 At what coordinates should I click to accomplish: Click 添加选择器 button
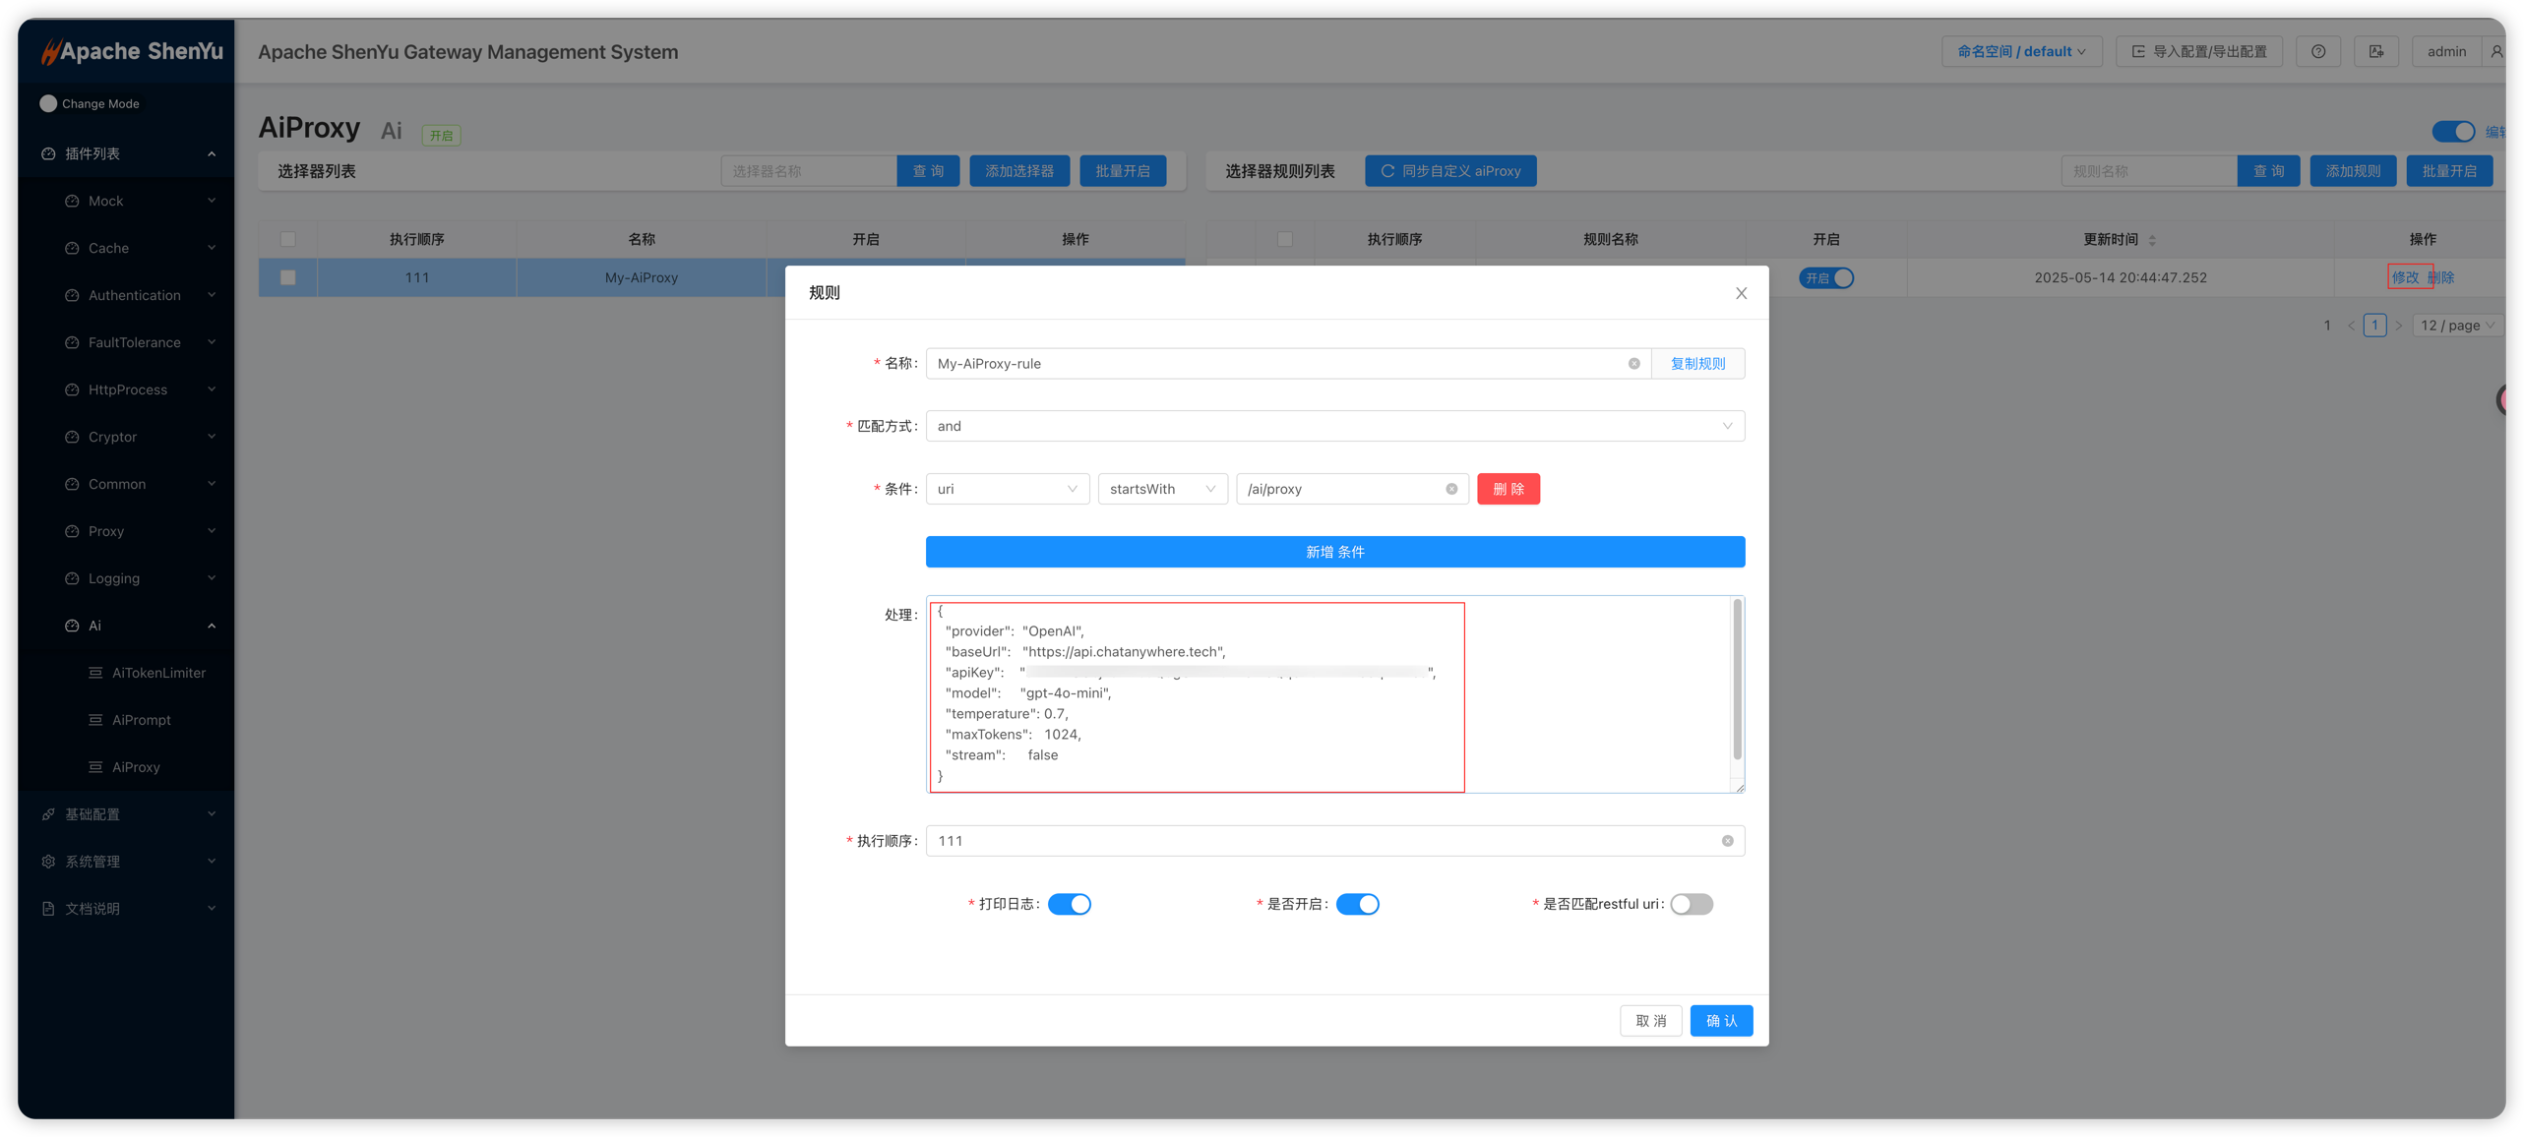(x=1019, y=171)
